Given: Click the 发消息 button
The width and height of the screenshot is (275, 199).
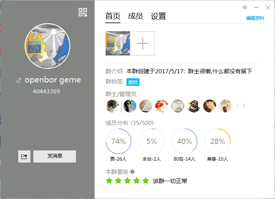Looking at the screenshot, I should pos(55,156).
